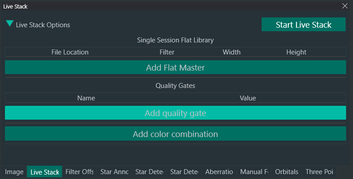Click the Start Live Stack button
The height and width of the screenshot is (179, 353).
(303, 25)
